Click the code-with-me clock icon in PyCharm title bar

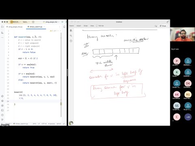click(x=33, y=22)
